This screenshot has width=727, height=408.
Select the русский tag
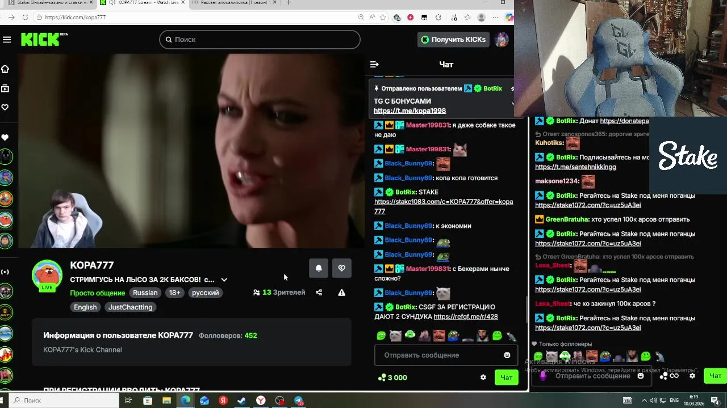click(205, 293)
